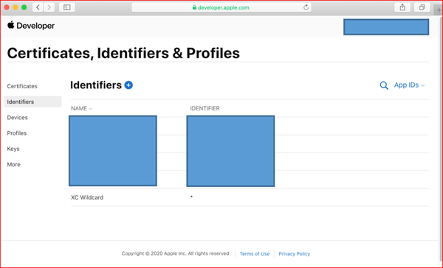Open Profiles in the sidebar
The image size is (443, 268).
(17, 133)
